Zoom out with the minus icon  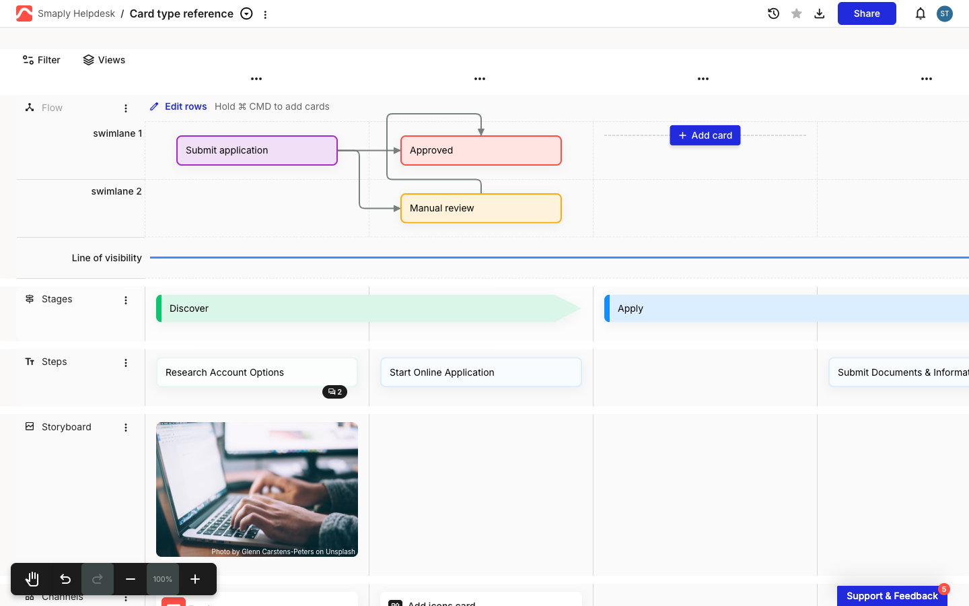[x=131, y=579]
